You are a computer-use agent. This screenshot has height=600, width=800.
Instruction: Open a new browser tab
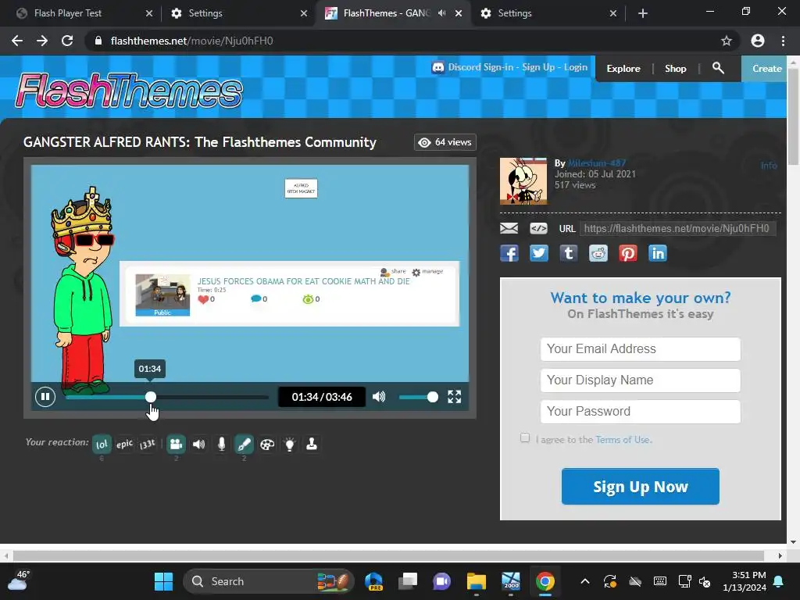pyautogui.click(x=643, y=14)
